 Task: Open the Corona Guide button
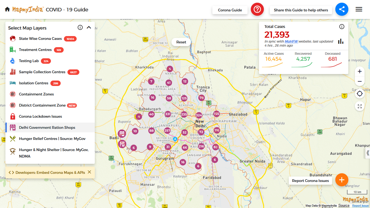click(230, 10)
